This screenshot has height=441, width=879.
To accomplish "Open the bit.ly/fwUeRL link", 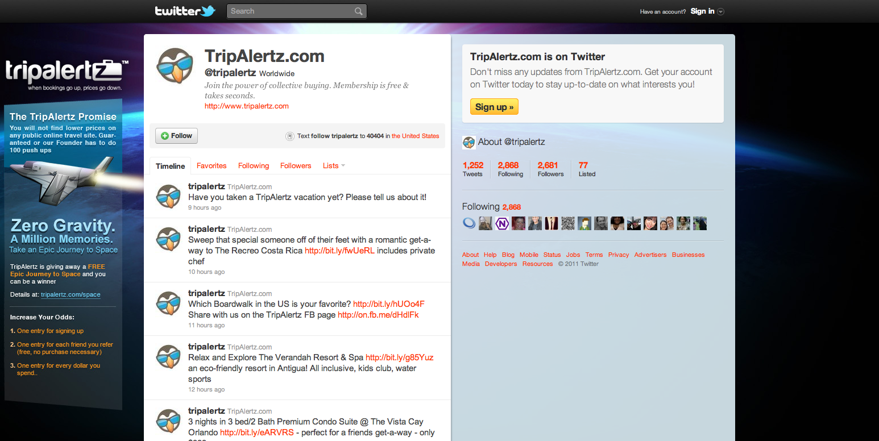I will (340, 251).
